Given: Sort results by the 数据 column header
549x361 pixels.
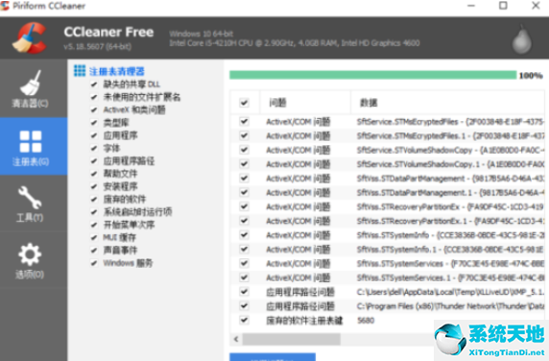Looking at the screenshot, I should (448, 103).
